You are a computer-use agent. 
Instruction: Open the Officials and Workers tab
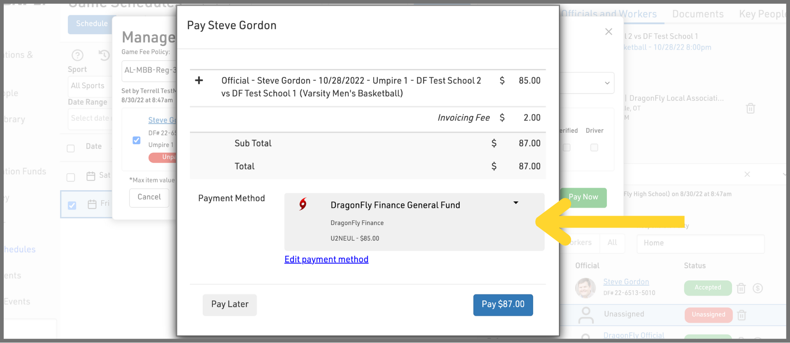(x=609, y=14)
